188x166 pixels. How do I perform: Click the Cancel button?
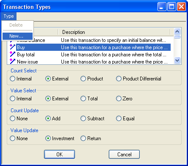click(124, 154)
